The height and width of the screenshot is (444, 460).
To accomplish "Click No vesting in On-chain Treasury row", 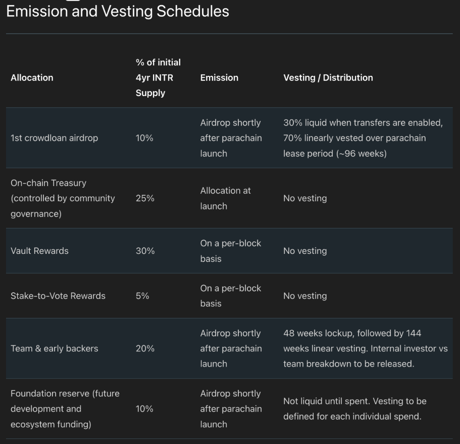I will tap(305, 198).
